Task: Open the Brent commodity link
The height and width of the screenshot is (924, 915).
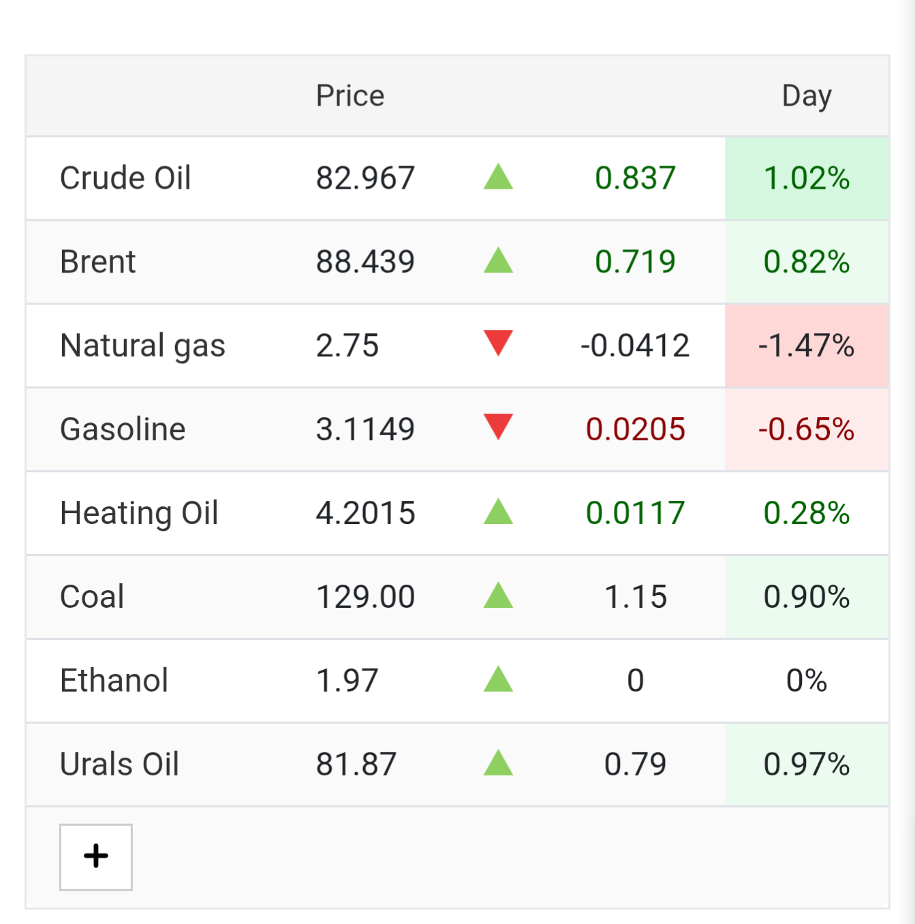Action: [98, 262]
